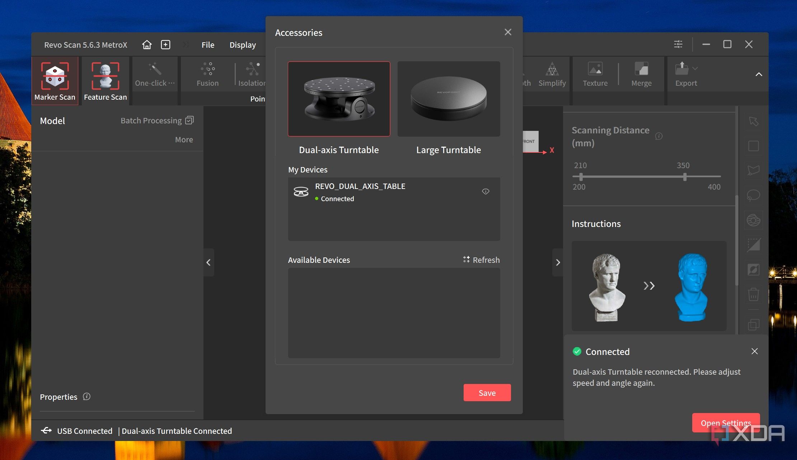The width and height of the screenshot is (797, 460).
Task: Collapse the toolbar ribbon chevron
Action: tap(759, 74)
